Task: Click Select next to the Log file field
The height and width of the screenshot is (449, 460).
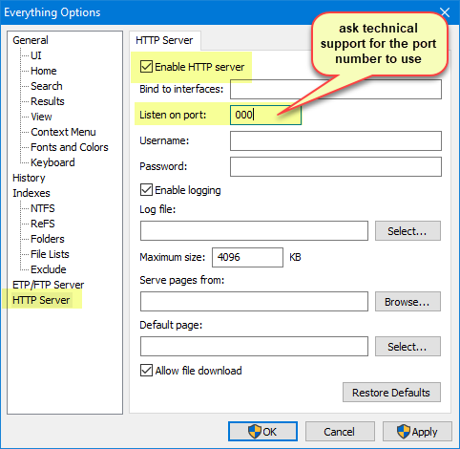Action: (x=408, y=231)
